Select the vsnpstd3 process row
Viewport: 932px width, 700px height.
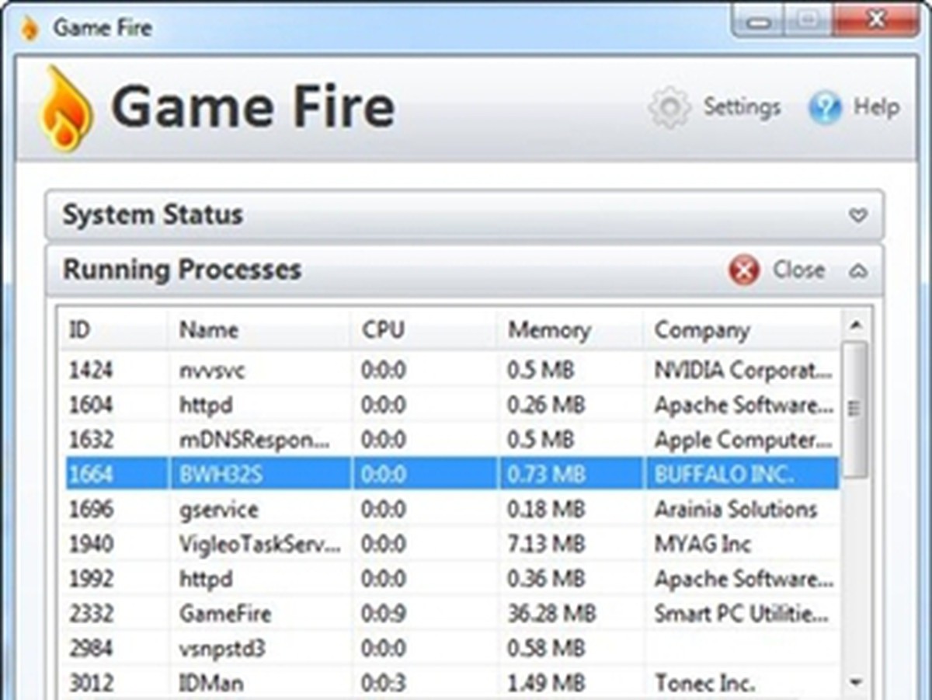[450, 649]
